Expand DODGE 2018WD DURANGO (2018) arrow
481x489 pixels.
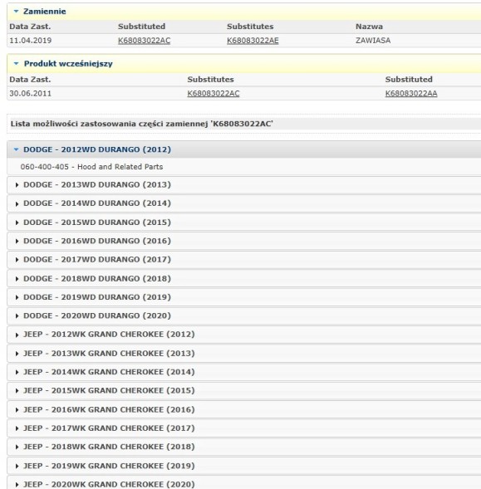17,278
